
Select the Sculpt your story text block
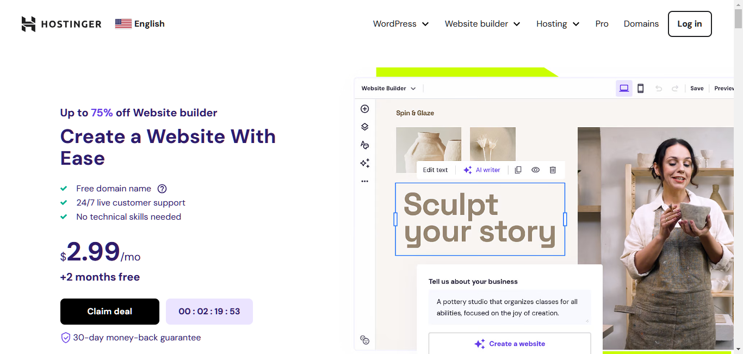point(480,219)
